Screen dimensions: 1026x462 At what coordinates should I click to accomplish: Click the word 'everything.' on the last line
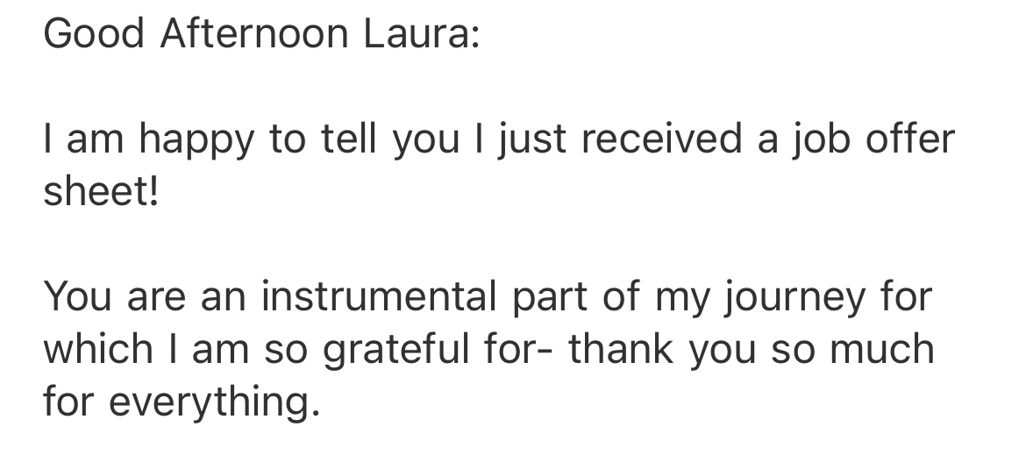[214, 403]
